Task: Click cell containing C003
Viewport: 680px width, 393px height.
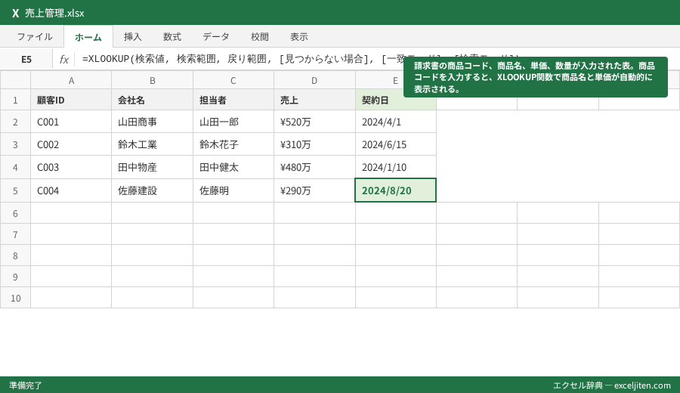Action: coord(71,167)
